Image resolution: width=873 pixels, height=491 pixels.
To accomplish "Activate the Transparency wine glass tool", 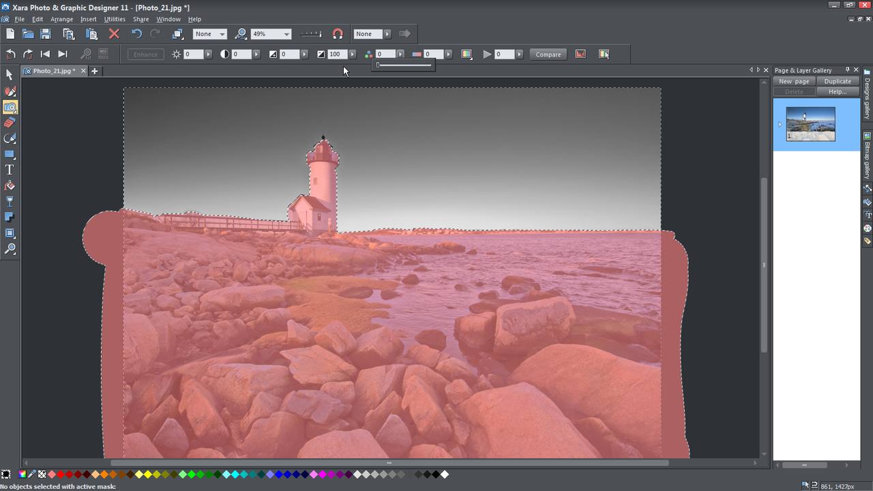I will coord(10,201).
